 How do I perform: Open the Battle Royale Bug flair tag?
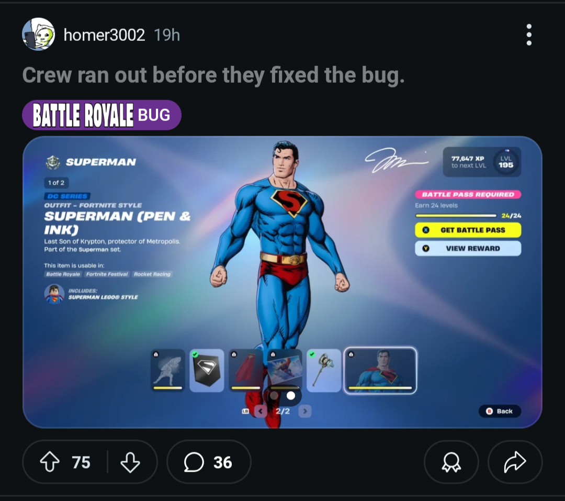coord(101,115)
